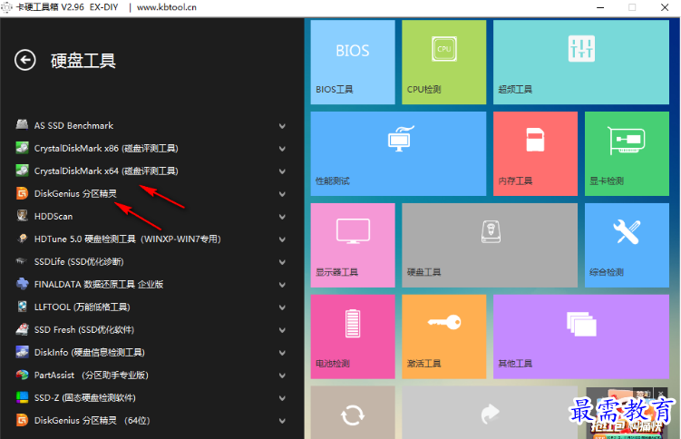Image resolution: width=681 pixels, height=439 pixels.
Task: Select the HDDScan text
Action: click(x=54, y=216)
